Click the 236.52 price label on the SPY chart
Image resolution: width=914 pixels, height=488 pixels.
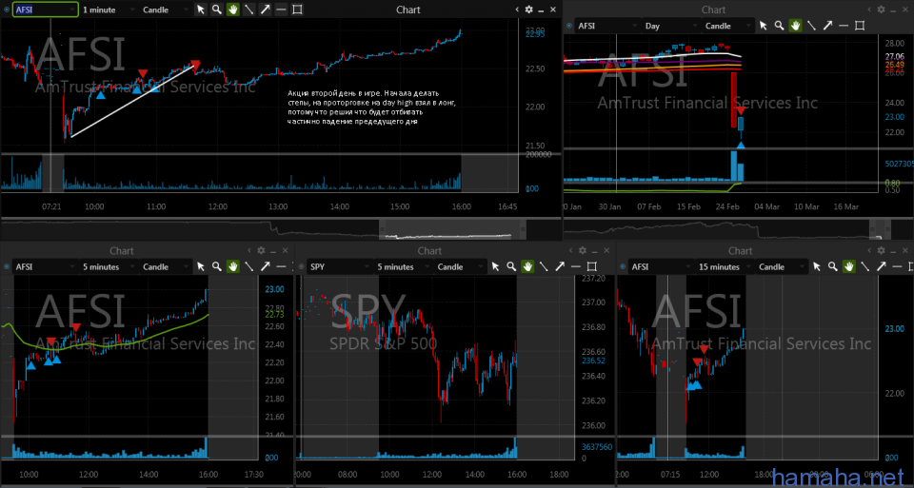click(x=593, y=361)
